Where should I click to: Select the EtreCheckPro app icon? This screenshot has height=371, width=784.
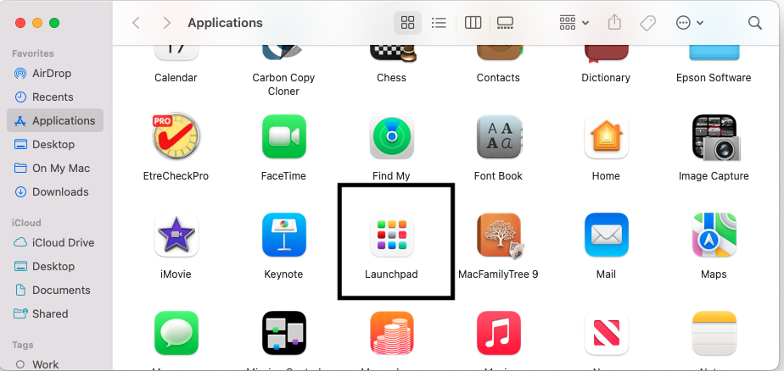tap(176, 136)
